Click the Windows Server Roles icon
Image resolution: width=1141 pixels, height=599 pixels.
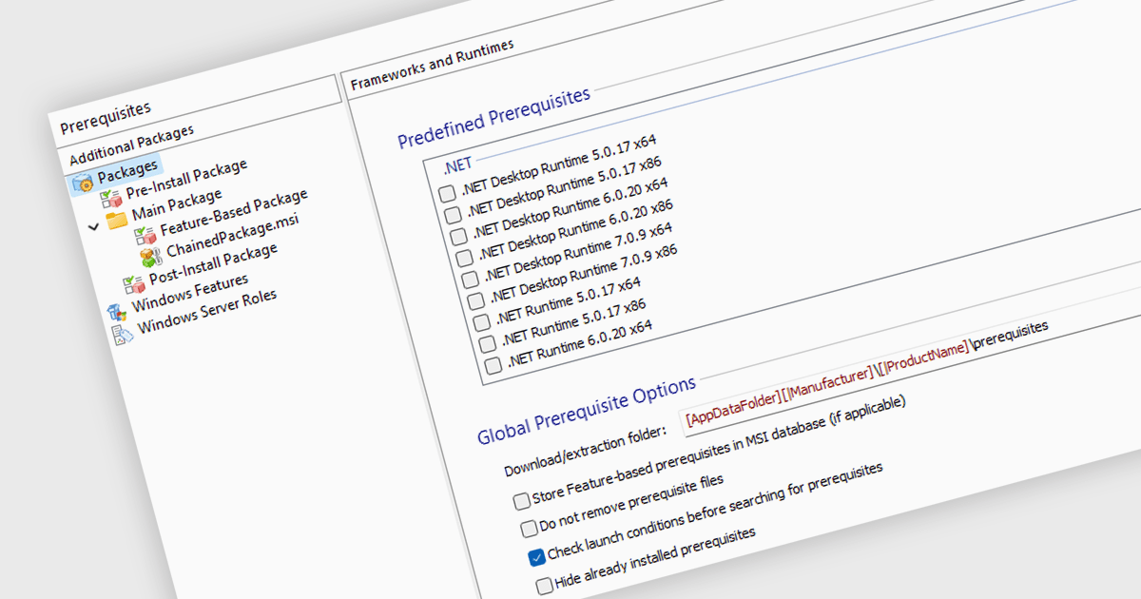click(x=123, y=334)
